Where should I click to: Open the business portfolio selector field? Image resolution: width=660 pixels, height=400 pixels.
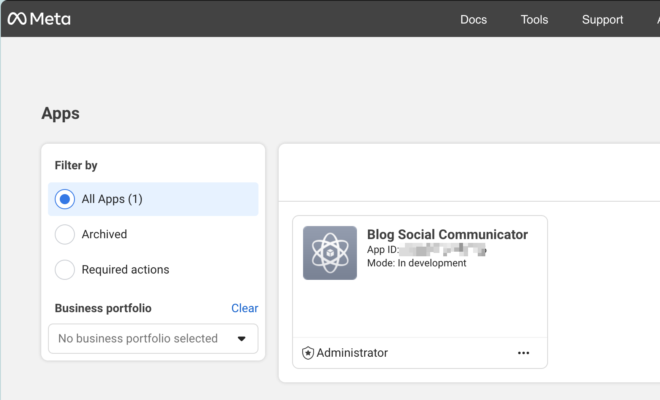138,339
